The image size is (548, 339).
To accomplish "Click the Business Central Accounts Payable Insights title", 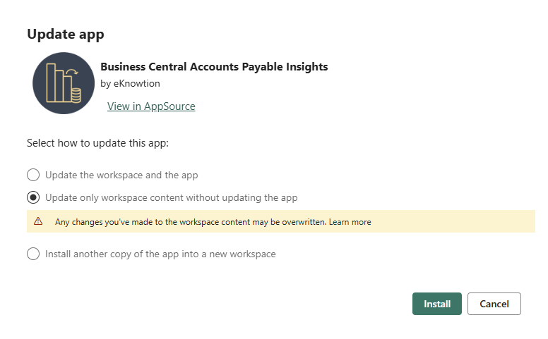I will click(x=214, y=67).
